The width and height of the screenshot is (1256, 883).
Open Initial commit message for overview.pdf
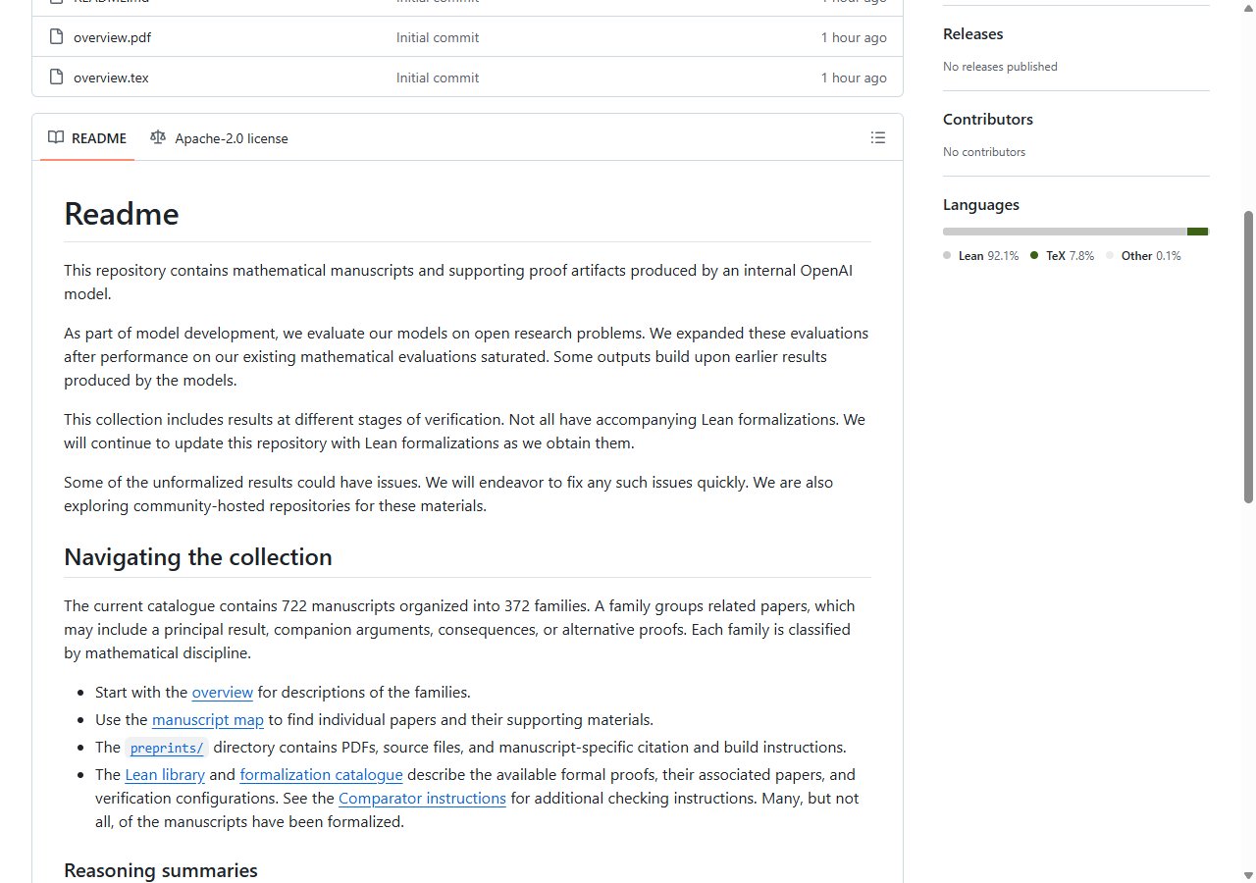pos(438,38)
